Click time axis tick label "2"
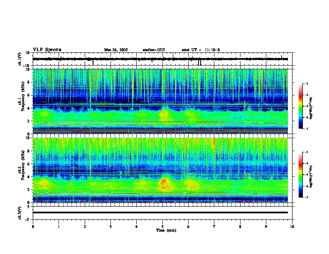 85,227
